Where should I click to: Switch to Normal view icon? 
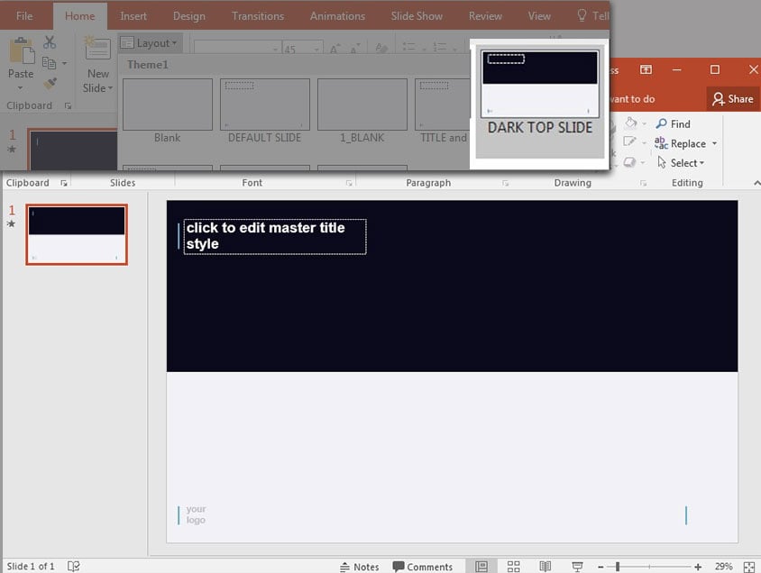tap(481, 567)
